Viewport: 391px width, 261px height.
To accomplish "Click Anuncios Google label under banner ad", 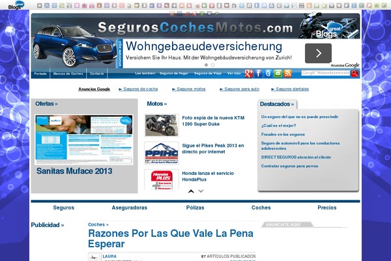I will (x=345, y=65).
